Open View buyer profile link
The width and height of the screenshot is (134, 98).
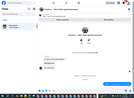point(93,53)
